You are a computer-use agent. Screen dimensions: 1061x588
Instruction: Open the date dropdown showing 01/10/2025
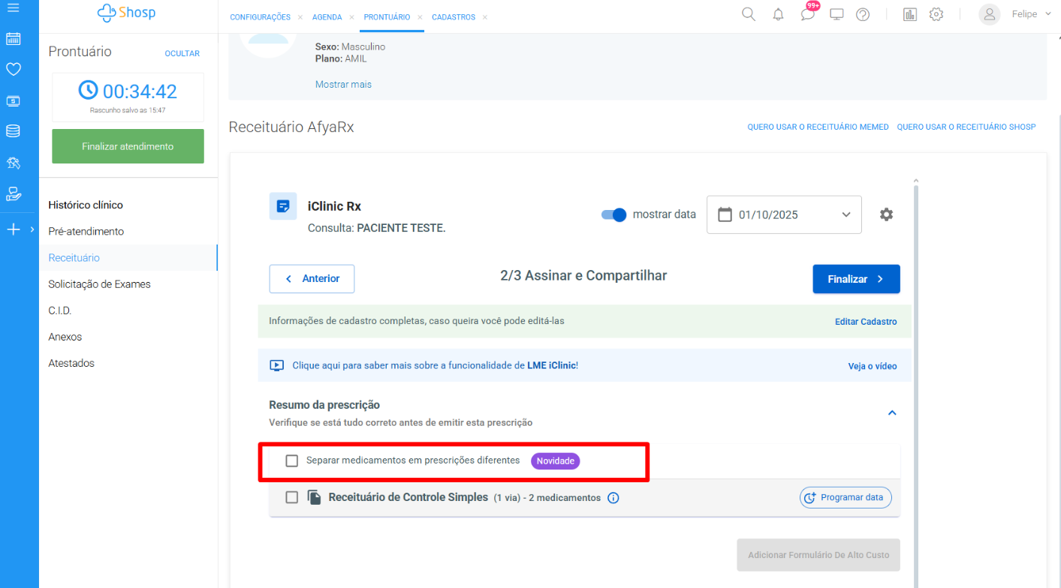(784, 214)
